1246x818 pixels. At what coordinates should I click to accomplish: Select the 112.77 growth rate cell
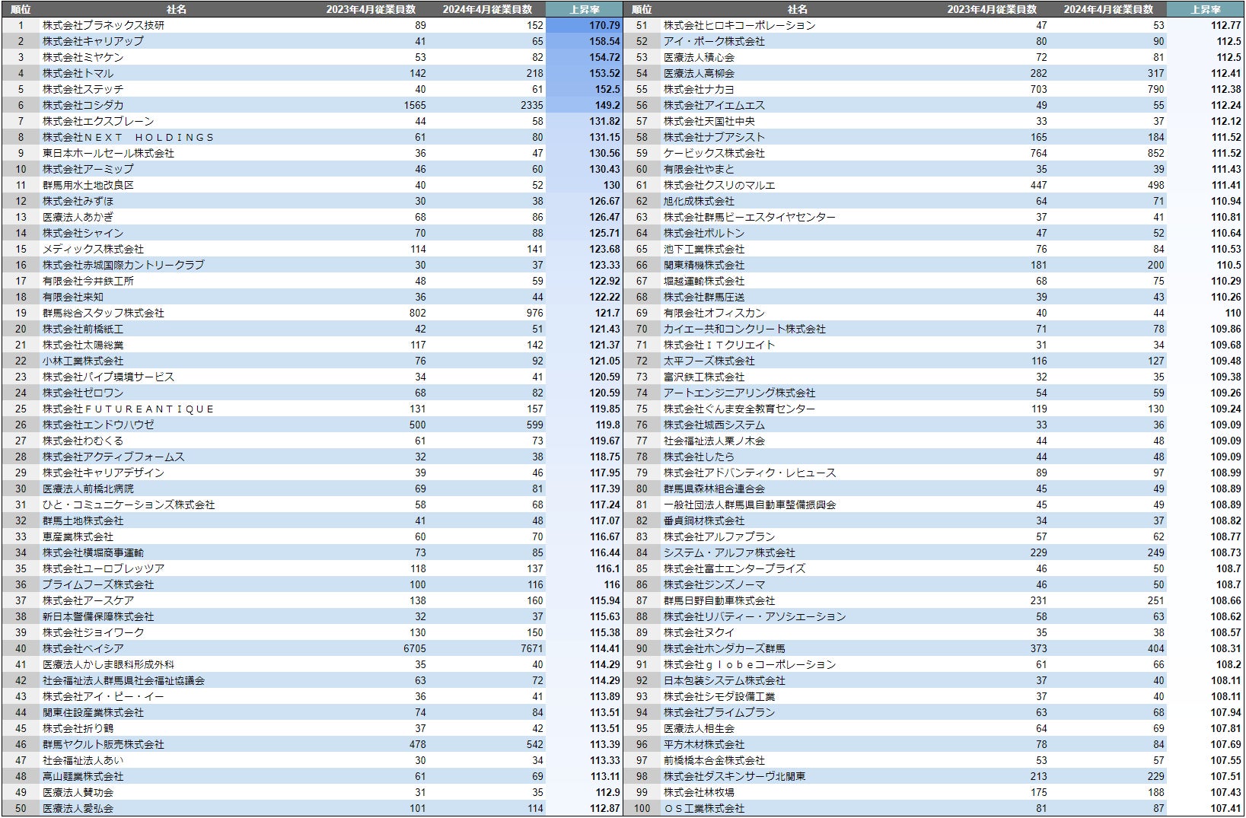1226,25
